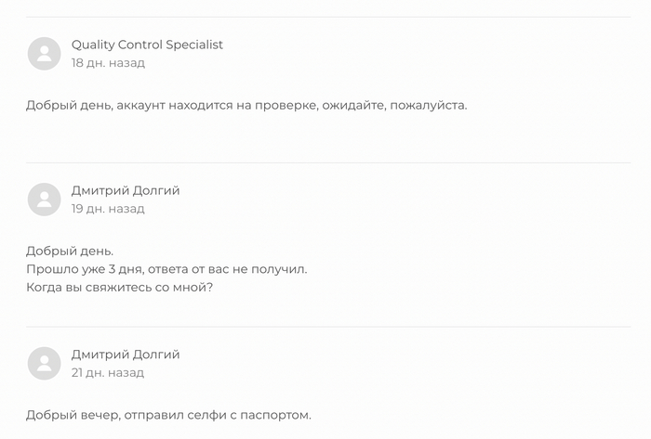Click Дмитрий Долгий's avatar on the 19-day-old comment
This screenshot has height=439, width=651.
[x=44, y=200]
